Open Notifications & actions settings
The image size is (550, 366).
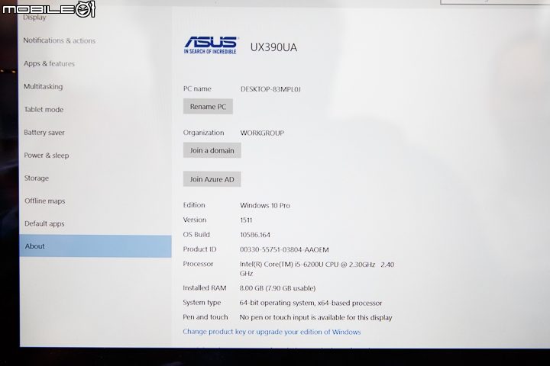click(x=60, y=40)
